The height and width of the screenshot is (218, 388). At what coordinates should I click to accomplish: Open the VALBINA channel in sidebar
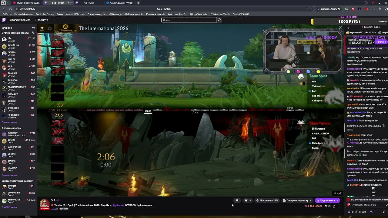pyautogui.click(x=18, y=169)
